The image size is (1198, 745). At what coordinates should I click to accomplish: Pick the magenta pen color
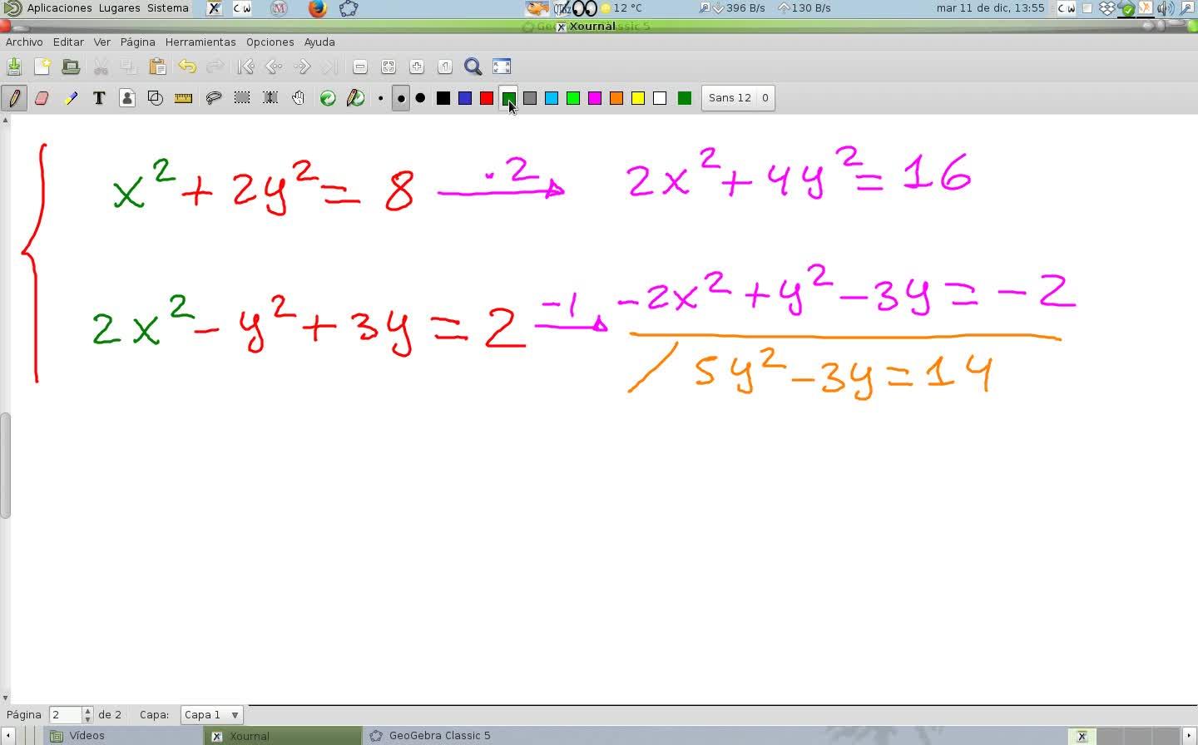pyautogui.click(x=595, y=98)
